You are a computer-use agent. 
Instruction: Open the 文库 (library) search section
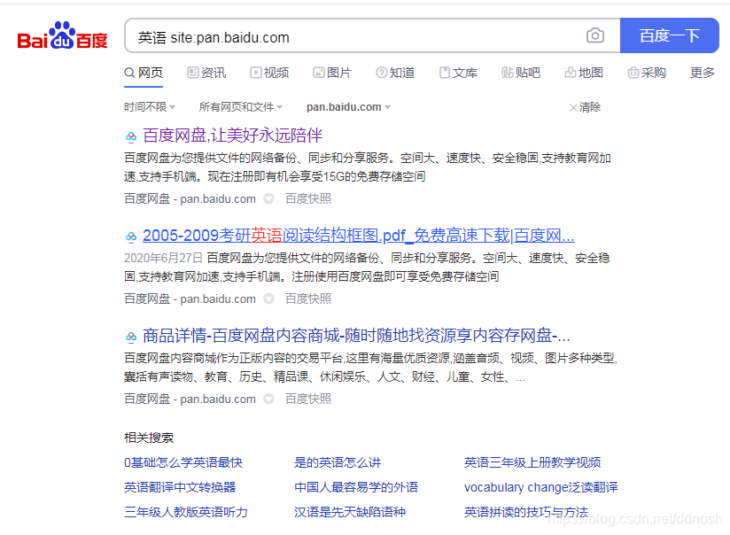tap(458, 73)
